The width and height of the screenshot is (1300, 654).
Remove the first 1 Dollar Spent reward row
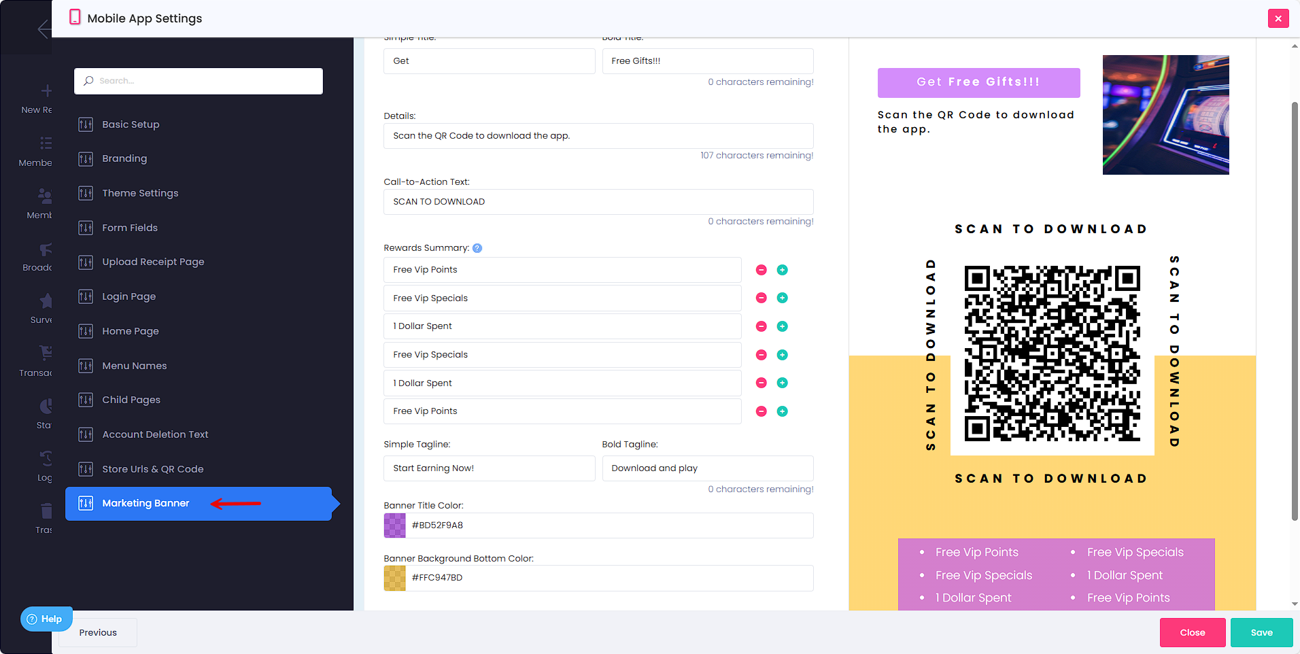(x=761, y=326)
